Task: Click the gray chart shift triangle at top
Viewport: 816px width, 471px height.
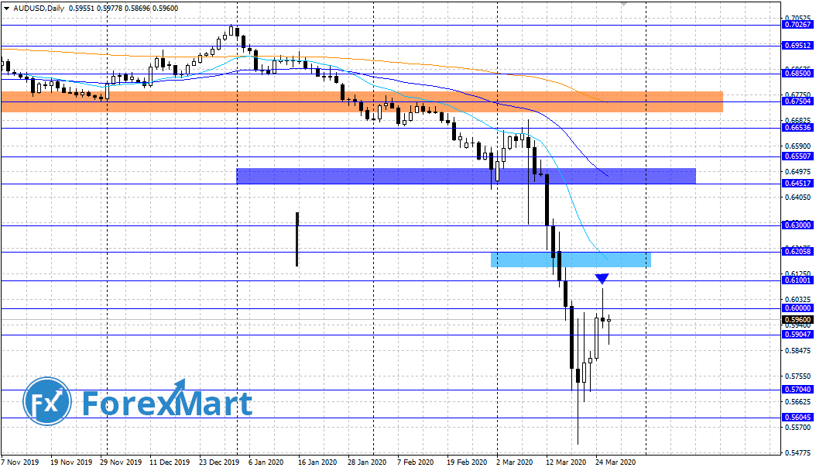Action: (623, 4)
